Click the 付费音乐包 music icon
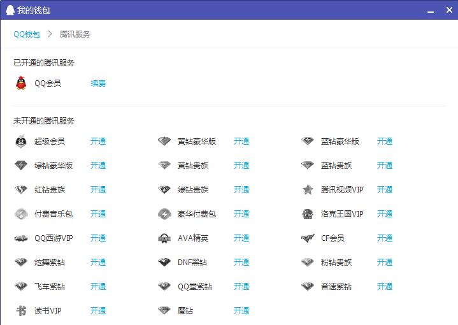Viewport: 458px width, 325px height. click(x=21, y=214)
